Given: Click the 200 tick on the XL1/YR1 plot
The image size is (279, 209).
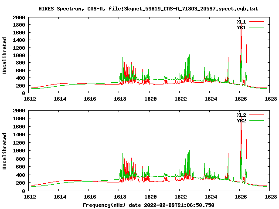Looking at the screenshot, I should pos(20,86).
